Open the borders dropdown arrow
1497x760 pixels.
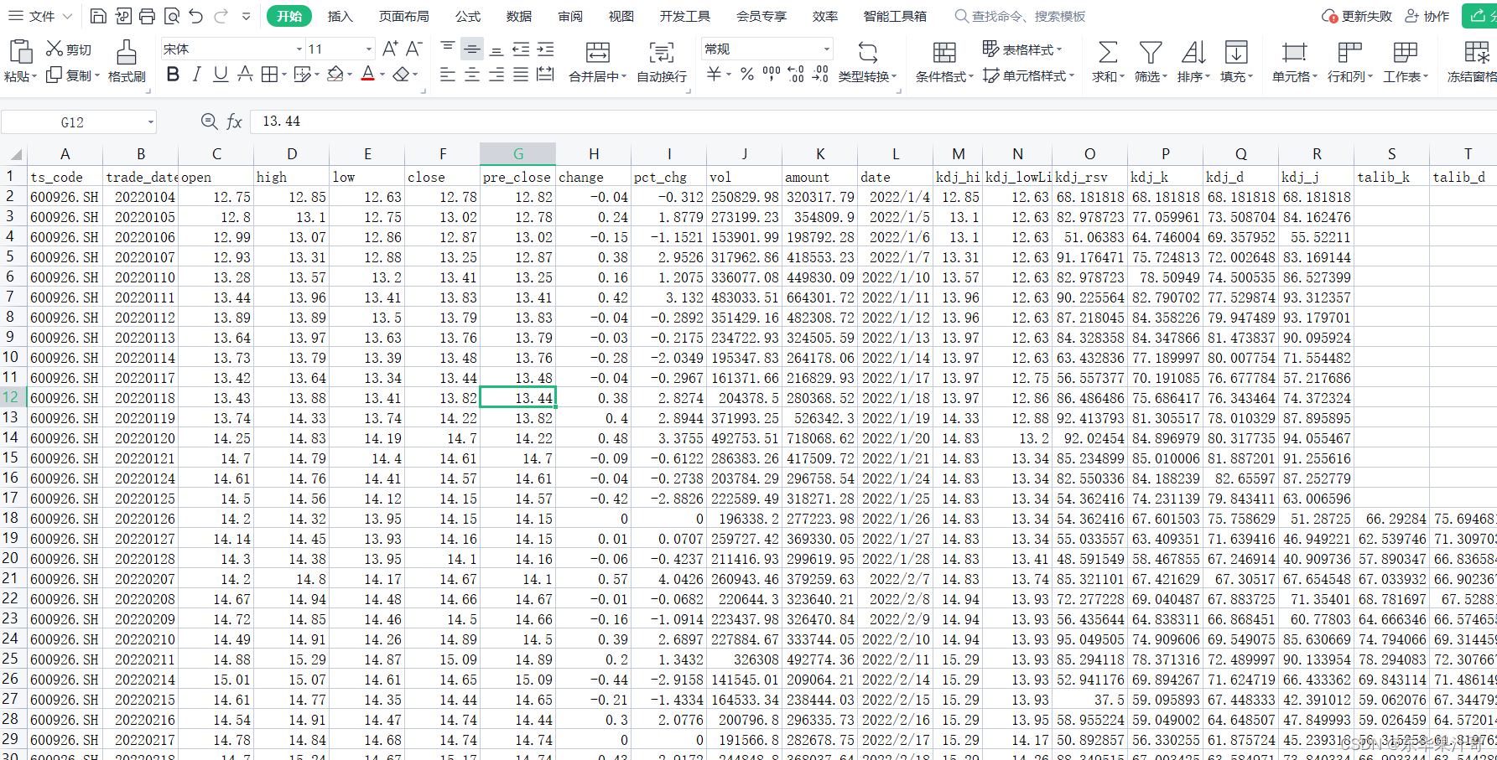point(284,75)
